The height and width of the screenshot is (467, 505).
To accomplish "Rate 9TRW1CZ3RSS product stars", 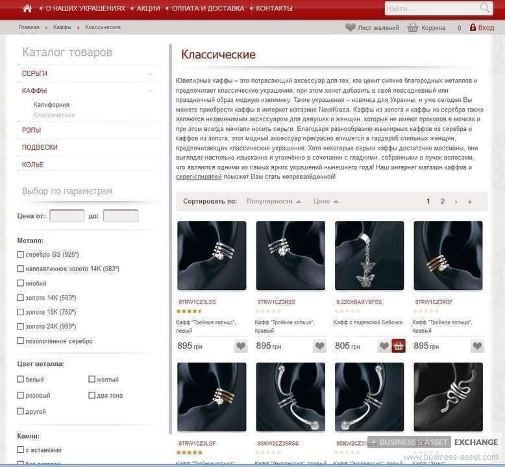I will [x=268, y=311].
